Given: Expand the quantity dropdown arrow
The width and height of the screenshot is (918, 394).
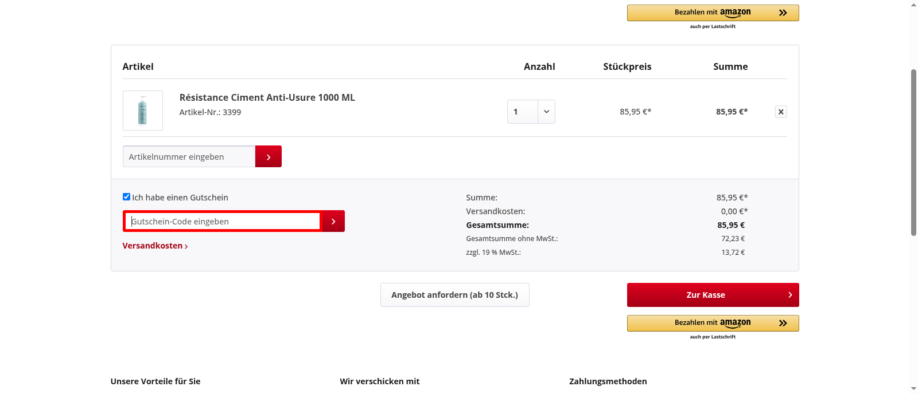Looking at the screenshot, I should [546, 112].
